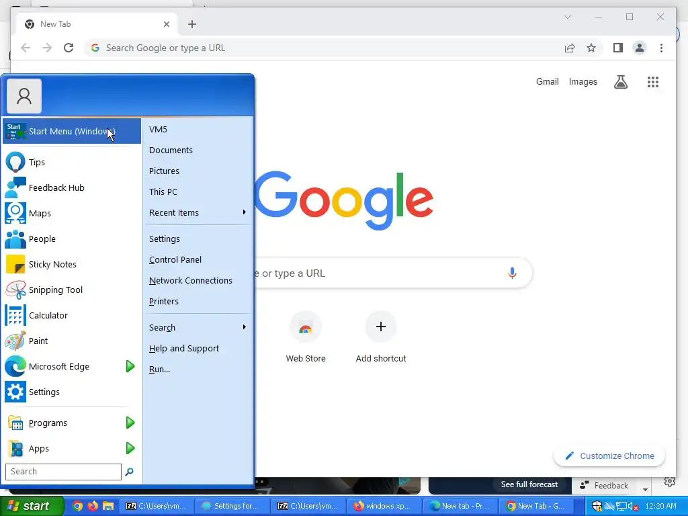Open Google apps grid
This screenshot has width=688, height=516.
(653, 81)
